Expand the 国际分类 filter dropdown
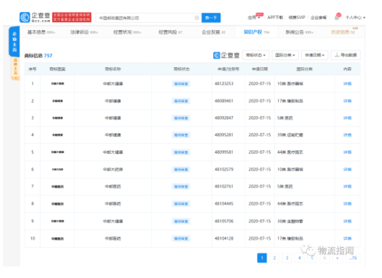This screenshot has height=278, width=382. click(285, 55)
